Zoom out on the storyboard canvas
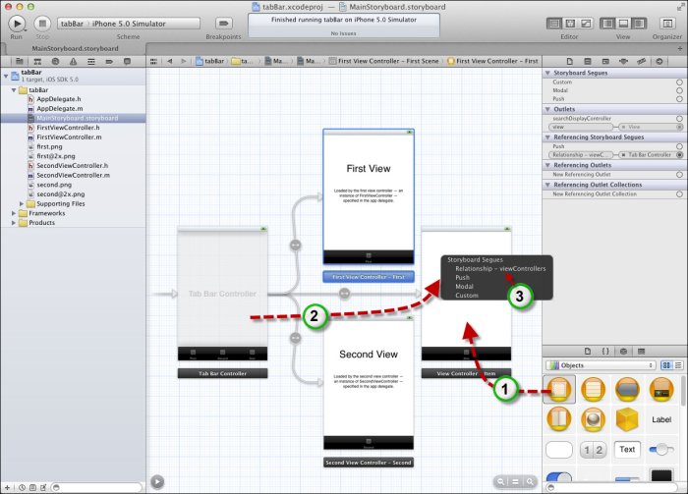Image resolution: width=688 pixels, height=494 pixels. [501, 481]
